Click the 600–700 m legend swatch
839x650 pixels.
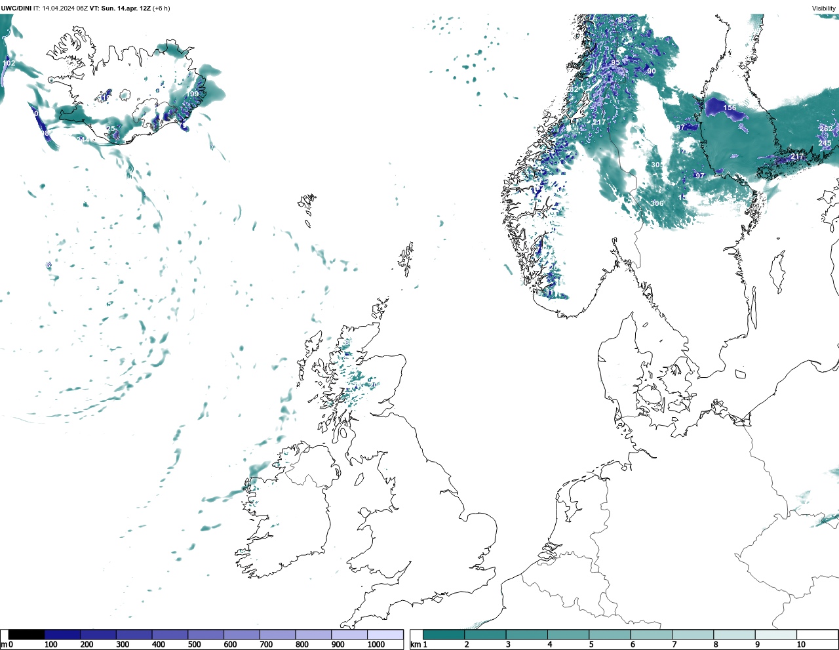pos(241,634)
